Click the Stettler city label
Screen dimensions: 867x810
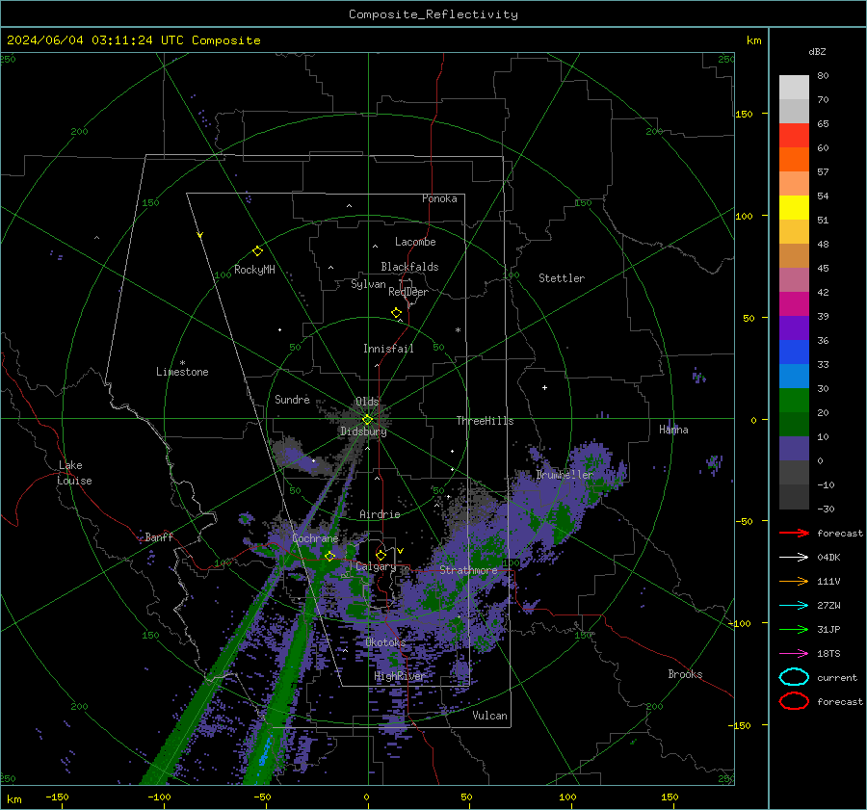pyautogui.click(x=562, y=278)
